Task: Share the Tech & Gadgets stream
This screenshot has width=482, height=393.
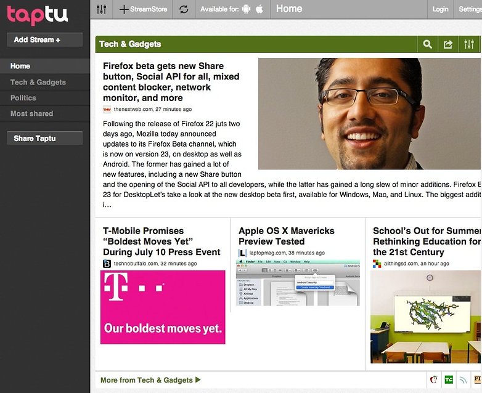Action: (x=448, y=44)
